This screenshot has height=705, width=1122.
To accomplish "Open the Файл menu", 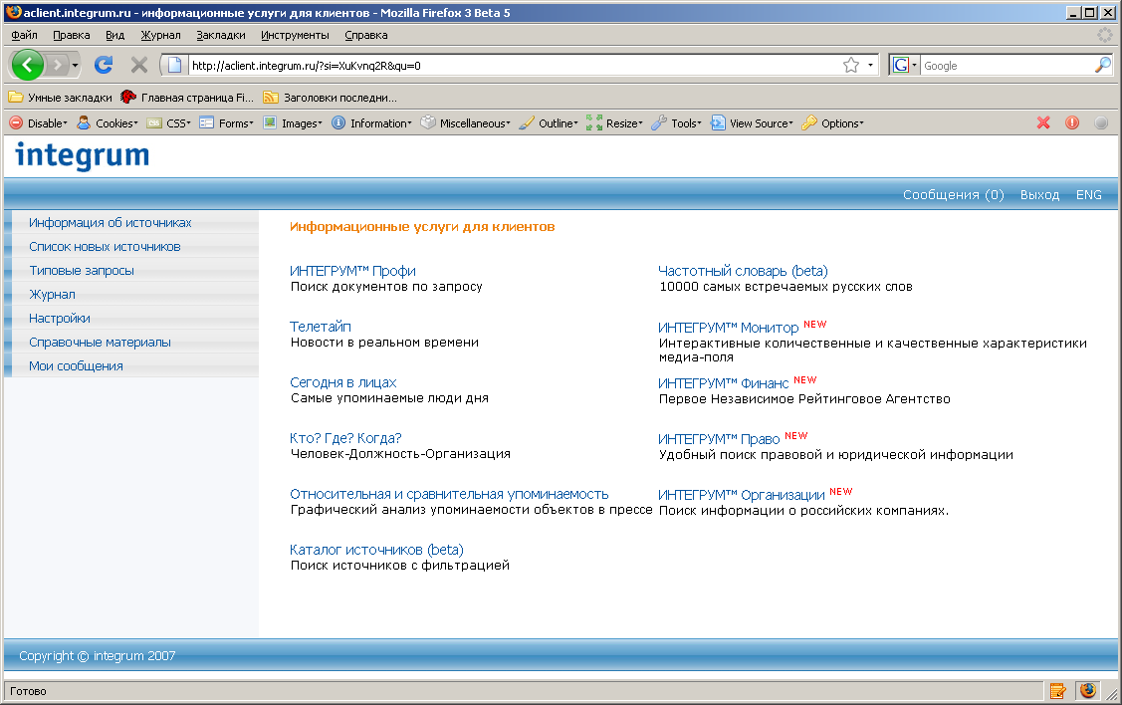I will pyautogui.click(x=24, y=35).
